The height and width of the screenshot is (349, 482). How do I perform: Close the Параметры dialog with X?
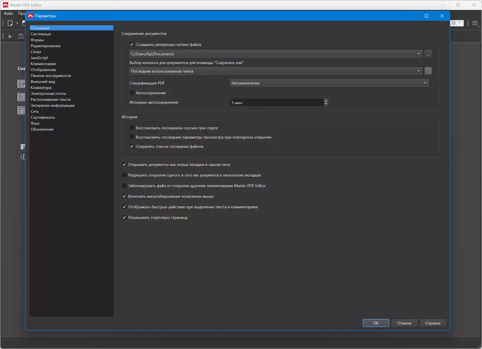(x=442, y=16)
